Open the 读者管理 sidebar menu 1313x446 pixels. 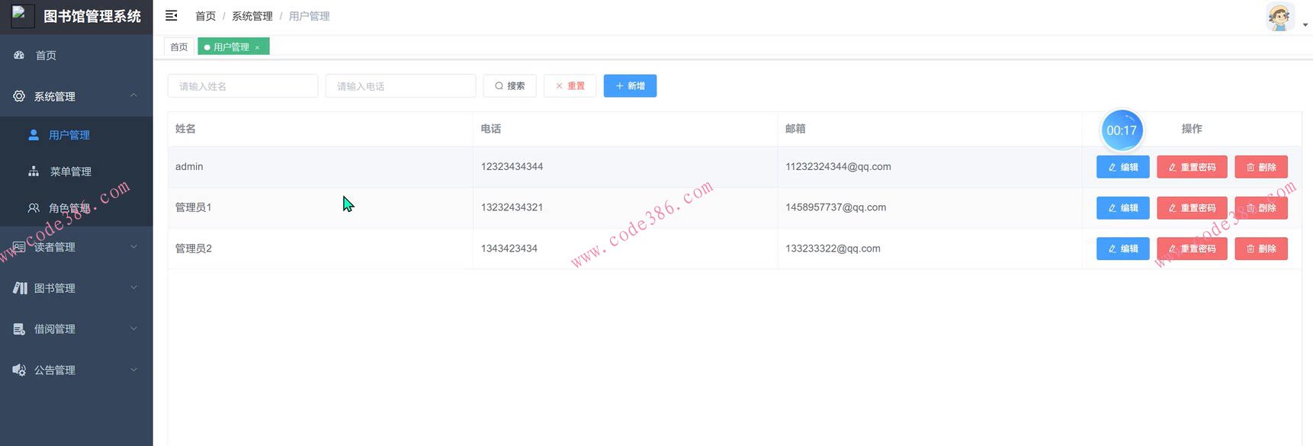point(76,247)
